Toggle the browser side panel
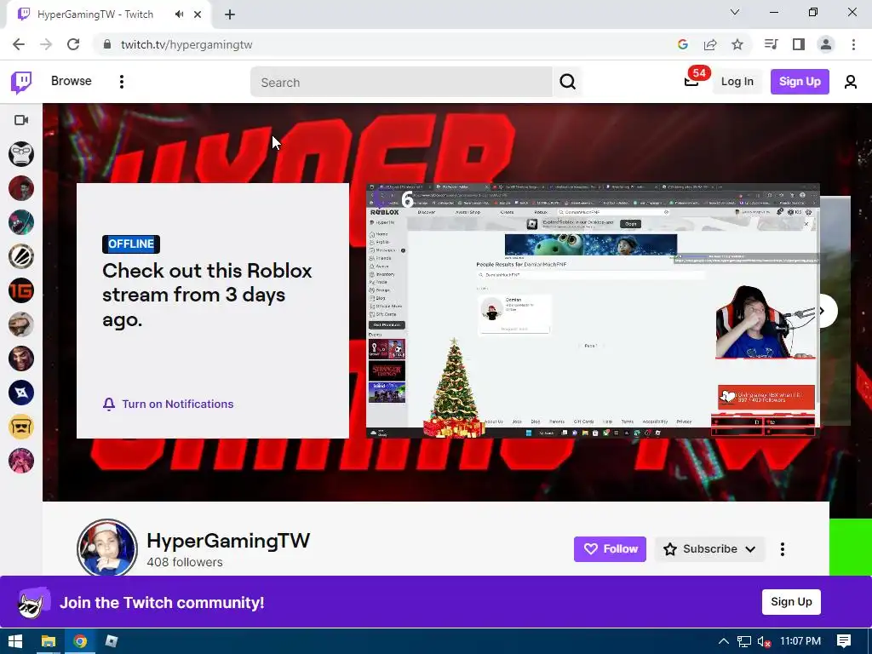The image size is (872, 654). pyautogui.click(x=799, y=44)
